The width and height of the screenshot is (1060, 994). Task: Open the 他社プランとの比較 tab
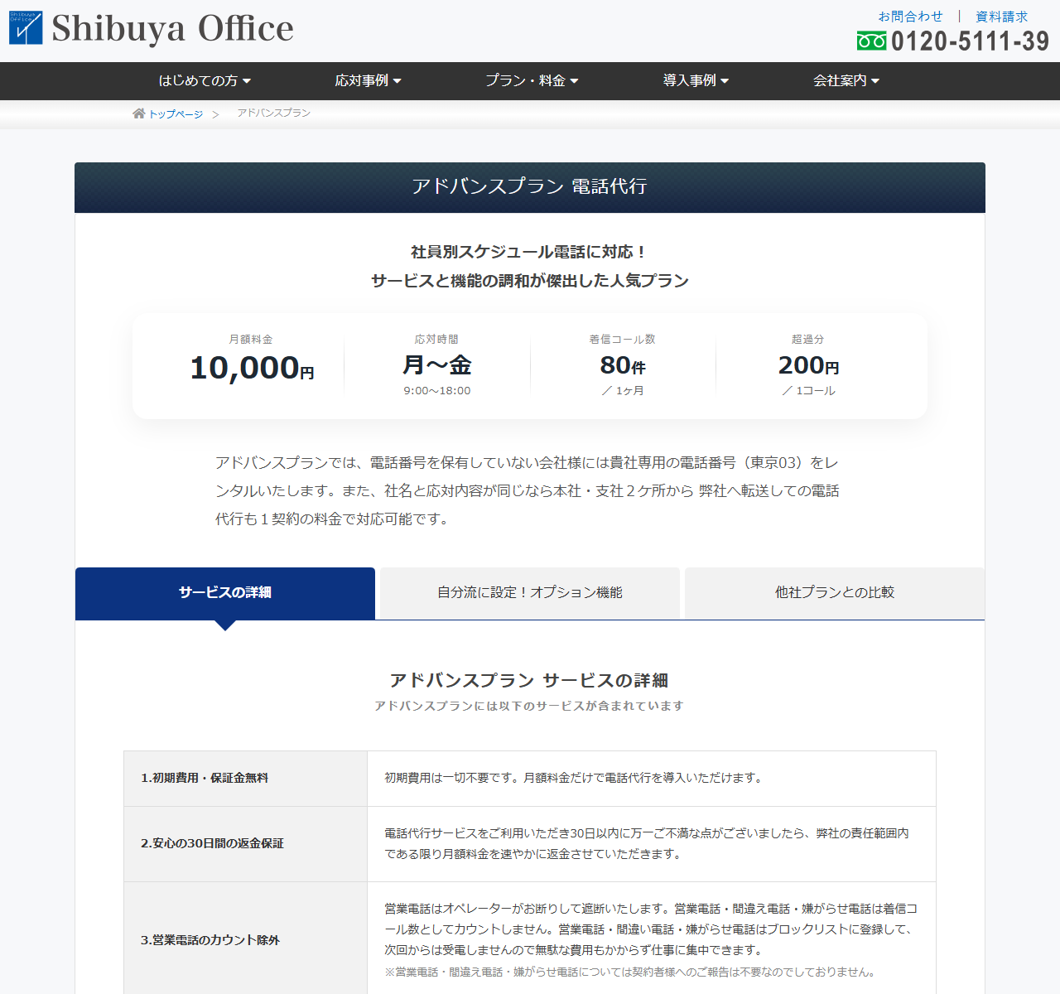coord(835,593)
